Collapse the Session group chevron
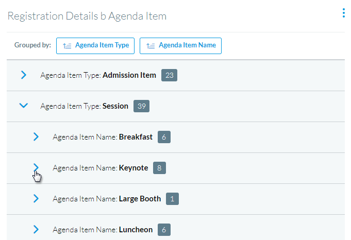The width and height of the screenshot is (351, 240). pyautogui.click(x=24, y=106)
